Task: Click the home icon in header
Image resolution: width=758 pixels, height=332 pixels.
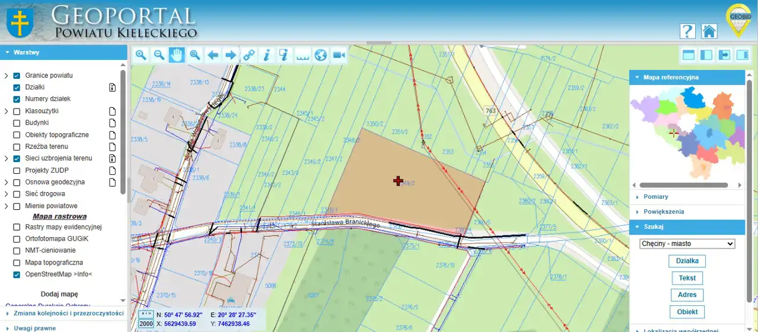Action: pyautogui.click(x=709, y=31)
